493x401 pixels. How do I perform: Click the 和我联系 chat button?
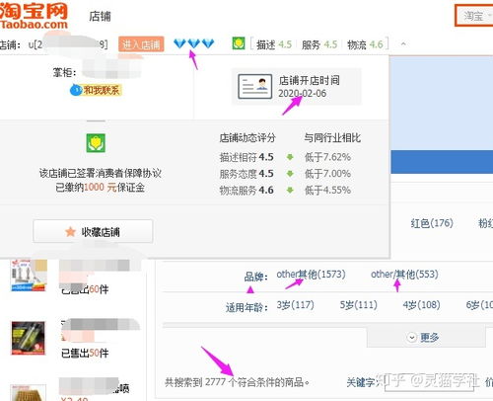pos(96,90)
